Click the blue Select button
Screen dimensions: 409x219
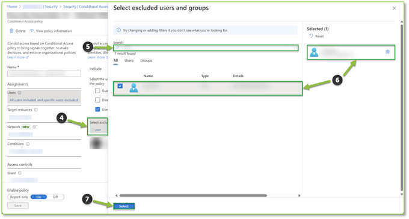click(x=124, y=206)
